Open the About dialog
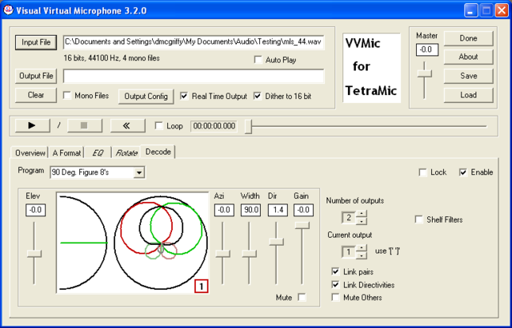This screenshot has width=512, height=328. (x=468, y=57)
